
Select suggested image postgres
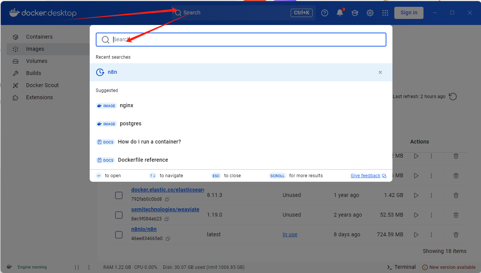241,124
